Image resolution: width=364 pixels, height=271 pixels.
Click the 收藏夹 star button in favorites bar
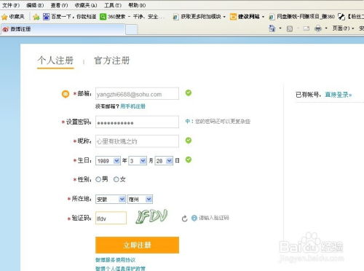pos(13,17)
